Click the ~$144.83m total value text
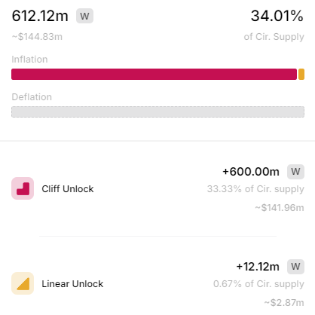The width and height of the screenshot is (315, 315). tap(37, 37)
